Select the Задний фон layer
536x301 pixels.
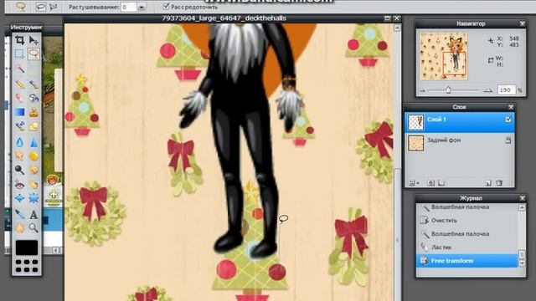pos(460,143)
